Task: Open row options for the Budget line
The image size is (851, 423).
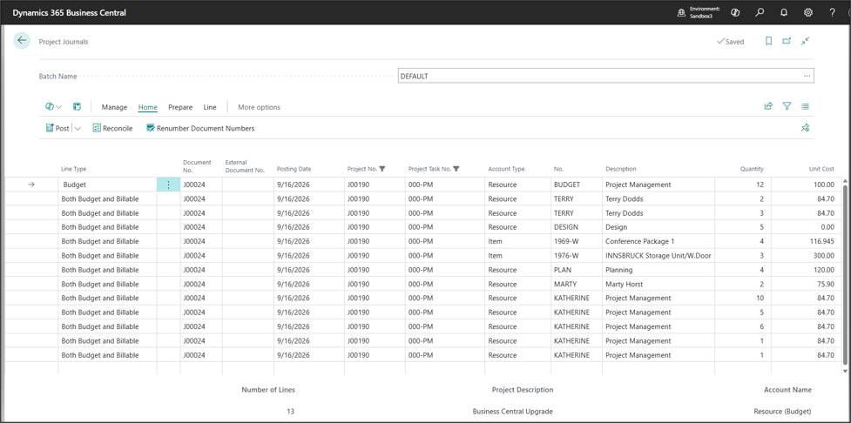Action: pyautogui.click(x=168, y=185)
